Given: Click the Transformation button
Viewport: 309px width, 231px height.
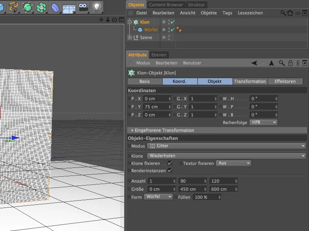Looking at the screenshot, I should pos(250,81).
